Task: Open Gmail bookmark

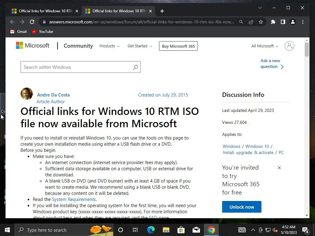Action: click(18, 32)
